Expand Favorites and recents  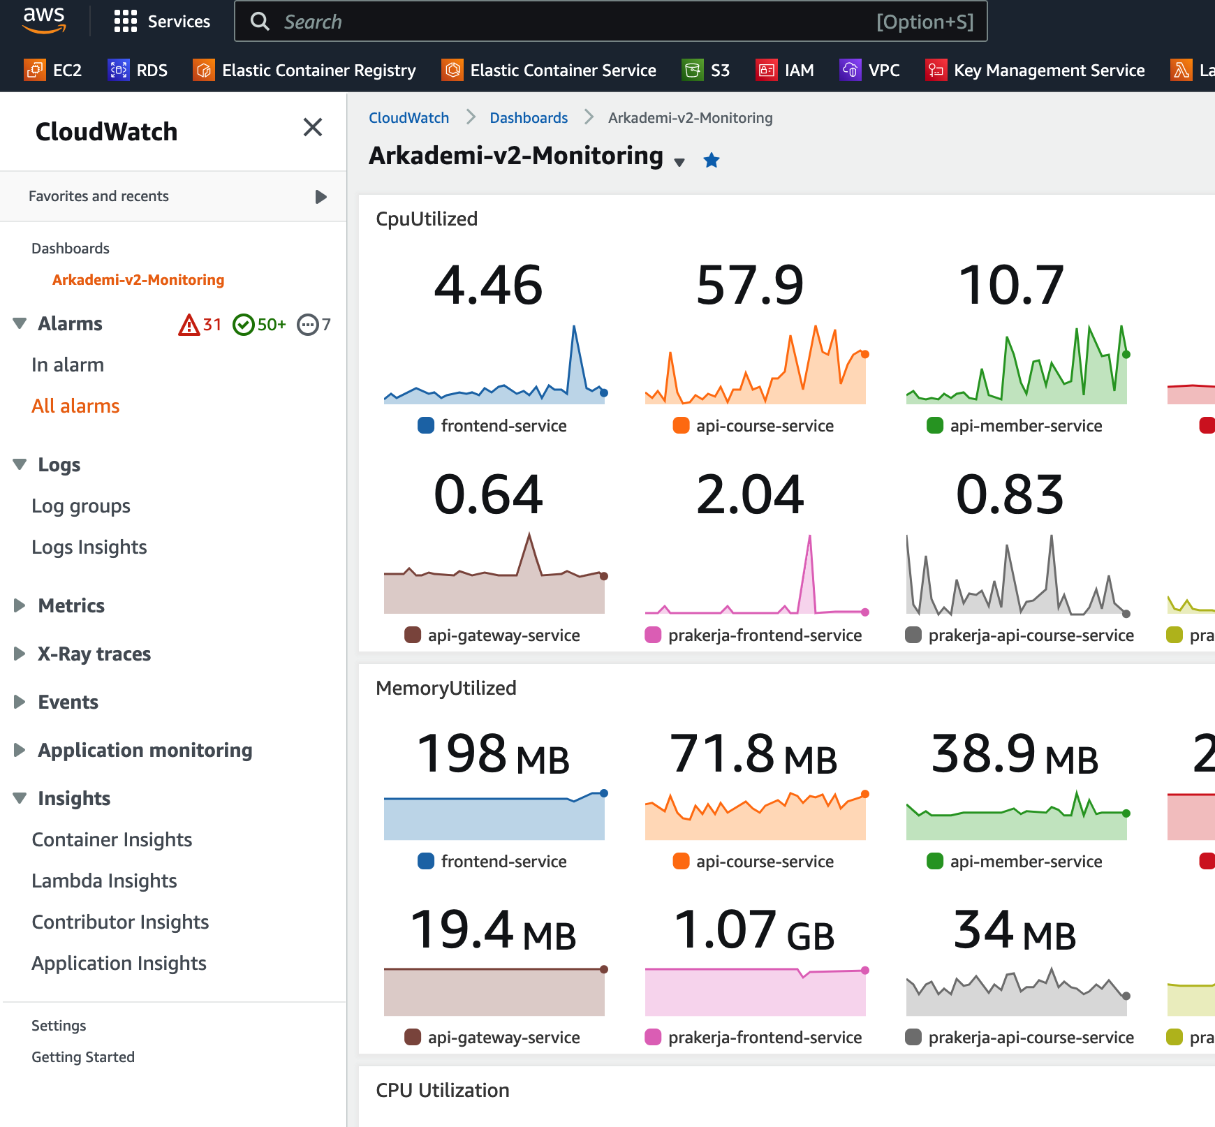point(321,197)
